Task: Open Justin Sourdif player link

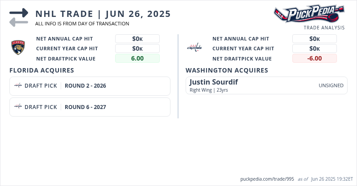Action: (x=214, y=82)
